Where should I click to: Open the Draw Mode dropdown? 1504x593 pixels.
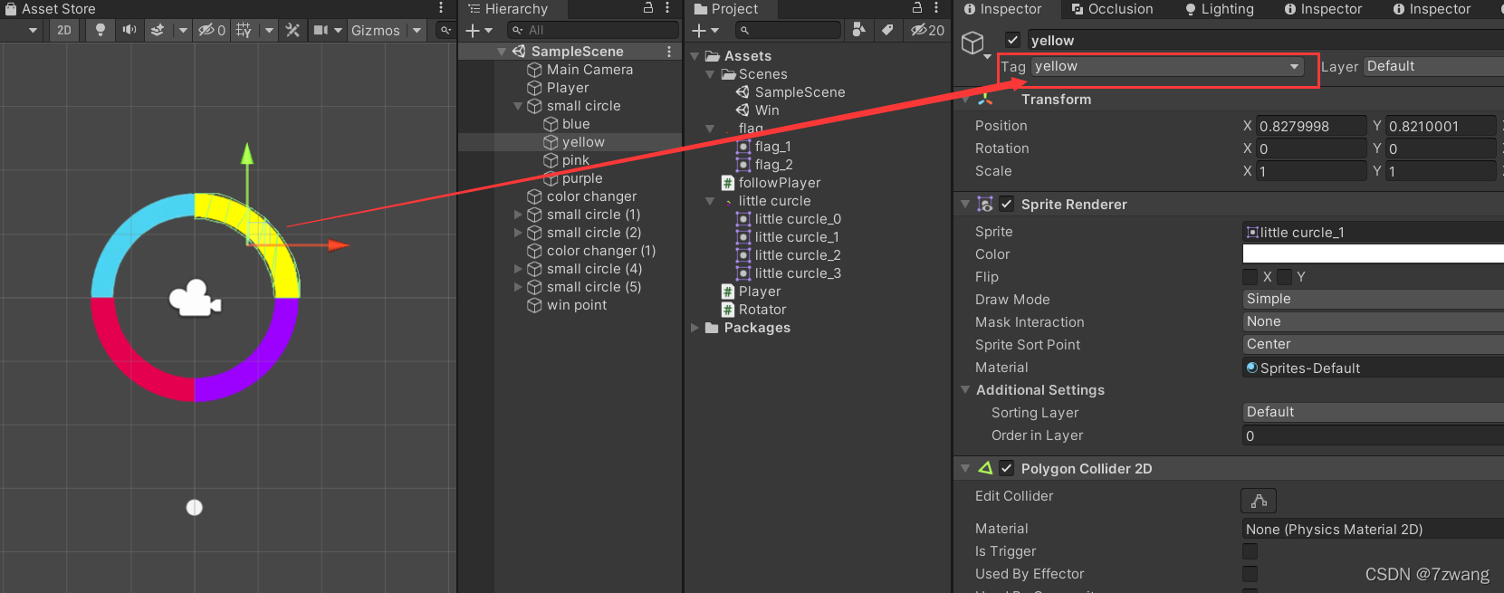click(x=1373, y=299)
